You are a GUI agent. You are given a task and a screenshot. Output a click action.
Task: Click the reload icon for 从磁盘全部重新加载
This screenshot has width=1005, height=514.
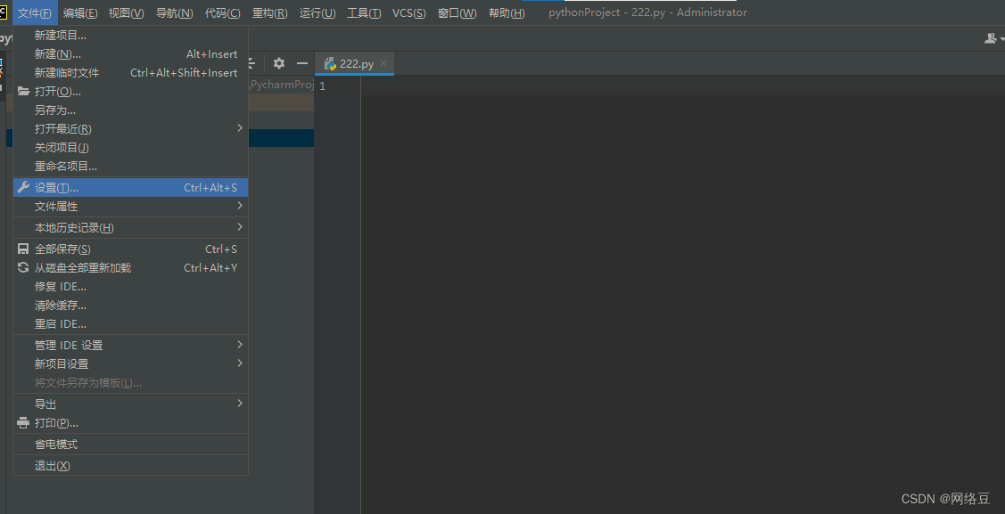[23, 267]
